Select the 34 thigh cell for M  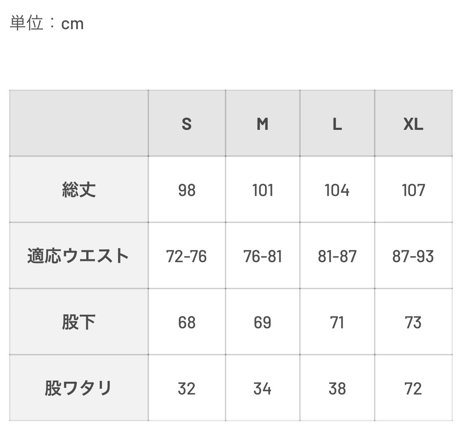coord(263,389)
